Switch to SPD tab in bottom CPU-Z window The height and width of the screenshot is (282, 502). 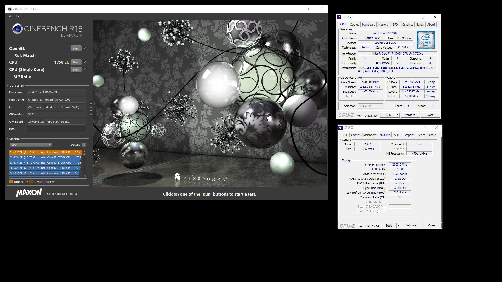(397, 135)
